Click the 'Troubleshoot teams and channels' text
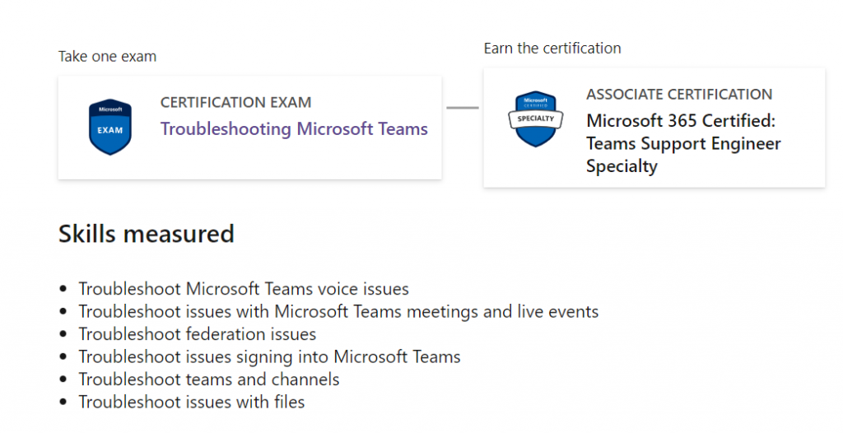The width and height of the screenshot is (843, 433). tap(209, 379)
